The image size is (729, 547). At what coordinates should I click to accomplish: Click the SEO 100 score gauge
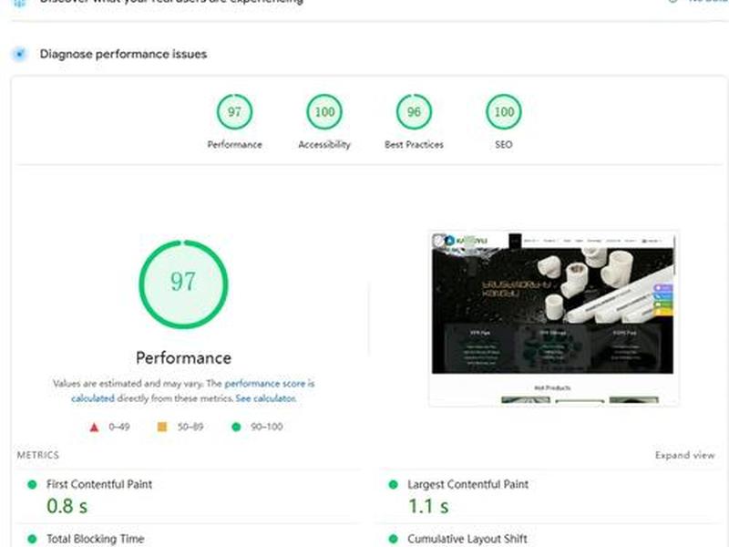coord(504,111)
